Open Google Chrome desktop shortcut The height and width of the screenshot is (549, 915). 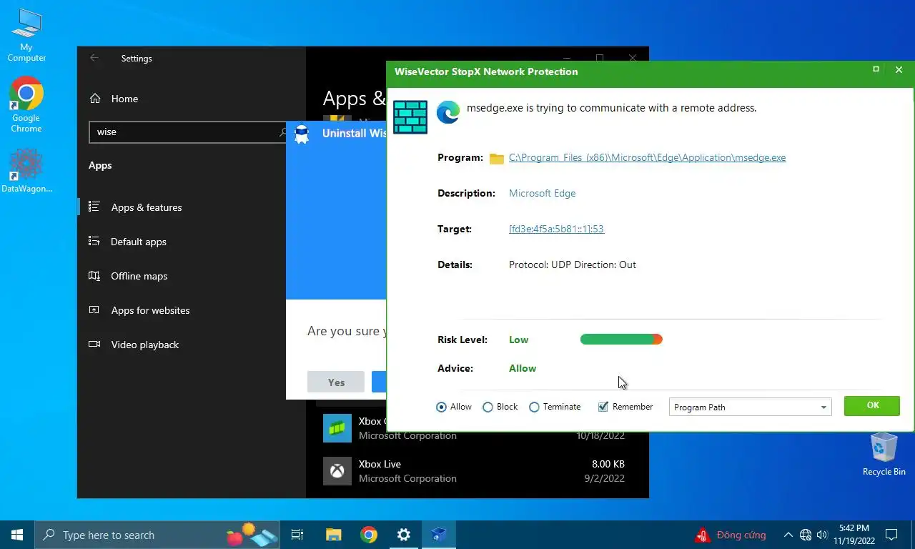click(x=26, y=104)
